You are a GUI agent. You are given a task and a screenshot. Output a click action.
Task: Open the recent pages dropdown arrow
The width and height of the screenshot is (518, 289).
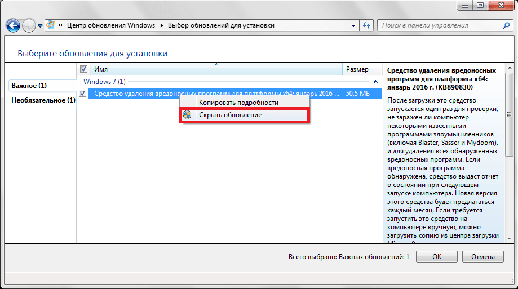pos(40,26)
